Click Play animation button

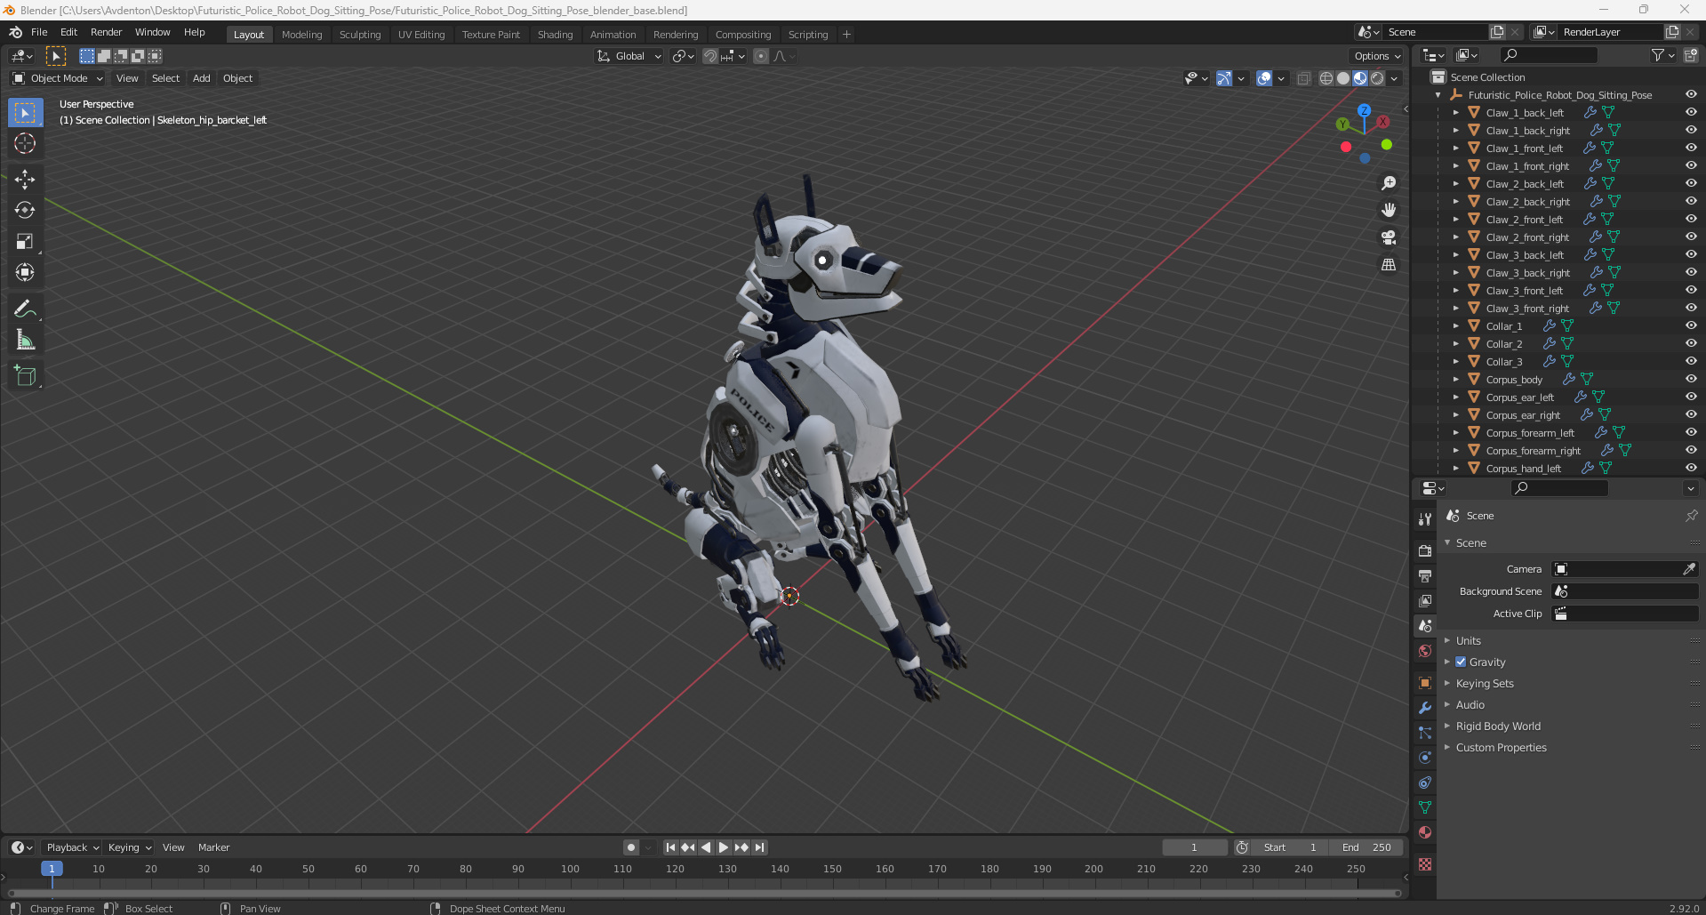pos(724,847)
